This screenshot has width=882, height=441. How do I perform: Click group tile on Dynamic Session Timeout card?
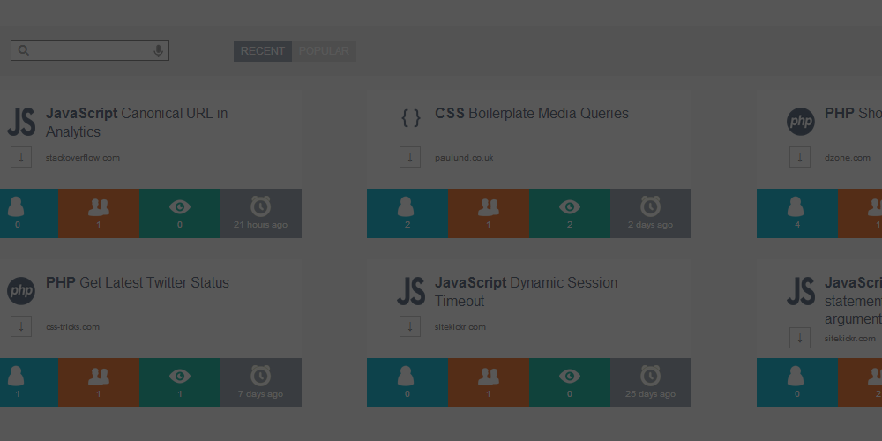(x=489, y=383)
